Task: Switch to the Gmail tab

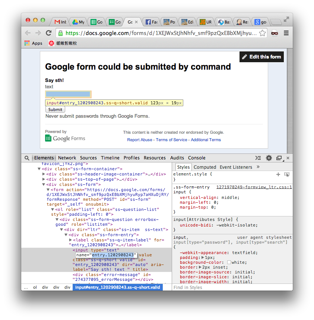Action: point(60,22)
